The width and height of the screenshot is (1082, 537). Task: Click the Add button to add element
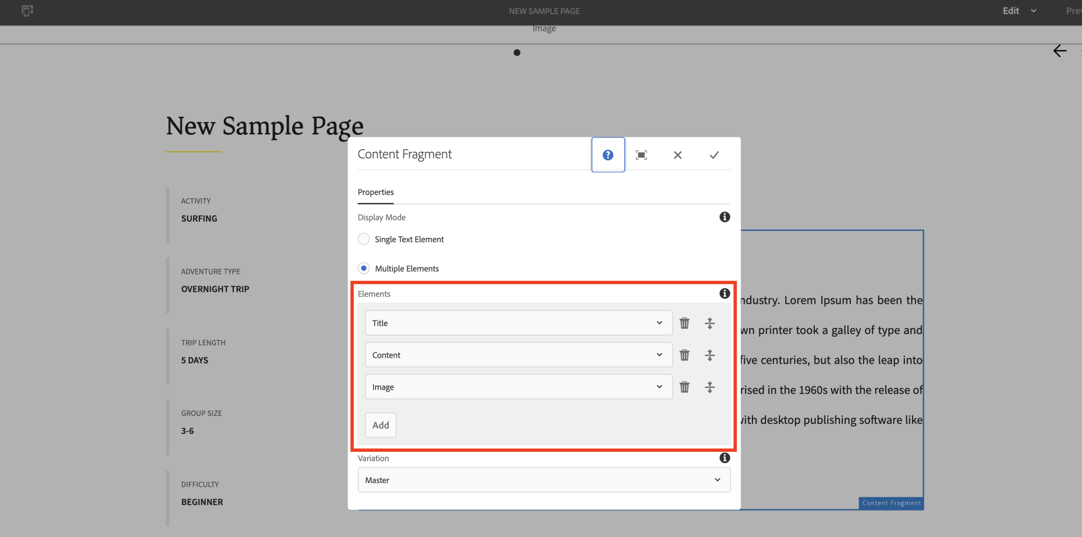click(380, 424)
